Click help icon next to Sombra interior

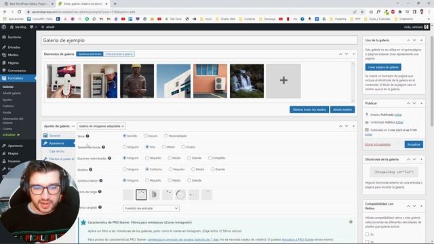pyautogui.click(x=101, y=180)
